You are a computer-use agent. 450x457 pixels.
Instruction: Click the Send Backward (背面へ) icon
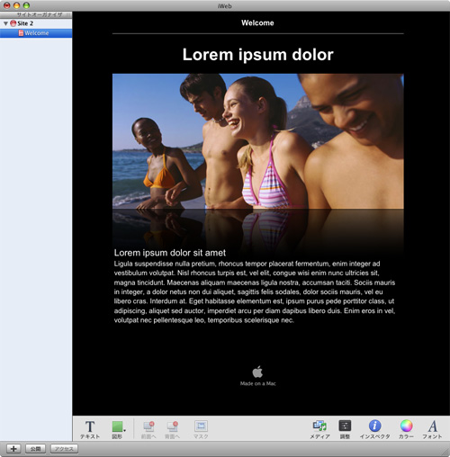coord(172,429)
